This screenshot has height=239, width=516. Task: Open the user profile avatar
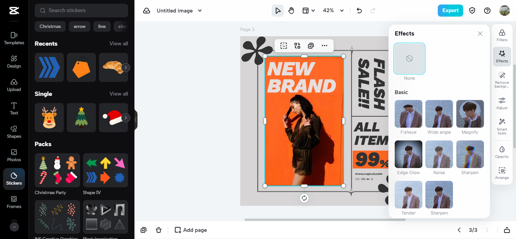click(504, 11)
